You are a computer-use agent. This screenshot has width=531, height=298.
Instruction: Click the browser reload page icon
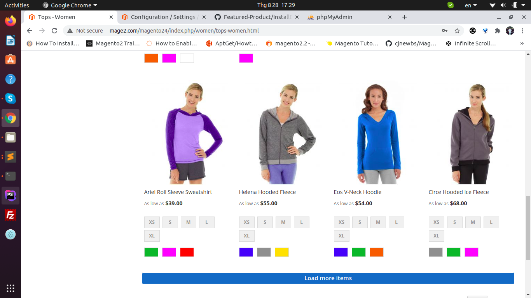tap(54, 31)
